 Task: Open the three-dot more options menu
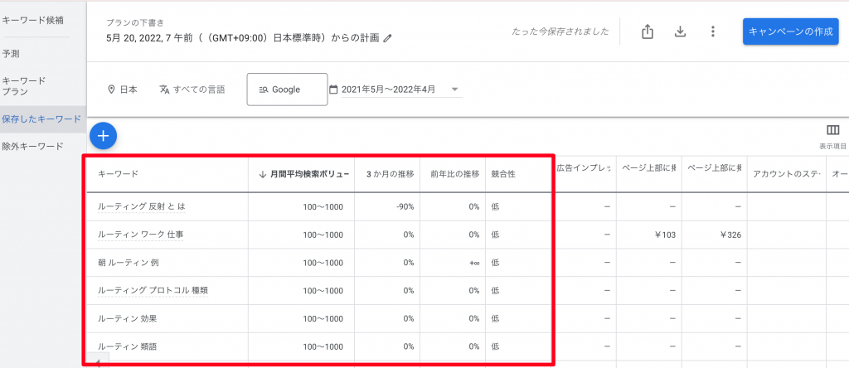coord(712,31)
